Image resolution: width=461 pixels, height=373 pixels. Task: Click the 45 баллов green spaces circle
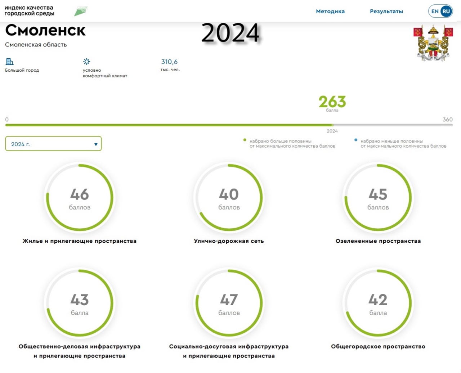click(378, 198)
